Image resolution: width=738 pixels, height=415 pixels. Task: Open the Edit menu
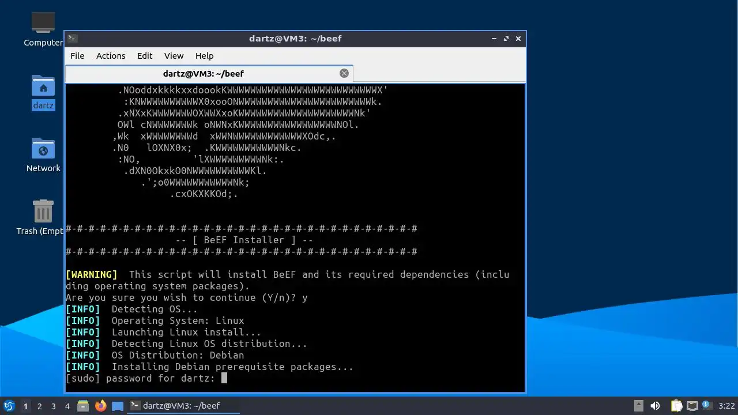145,56
